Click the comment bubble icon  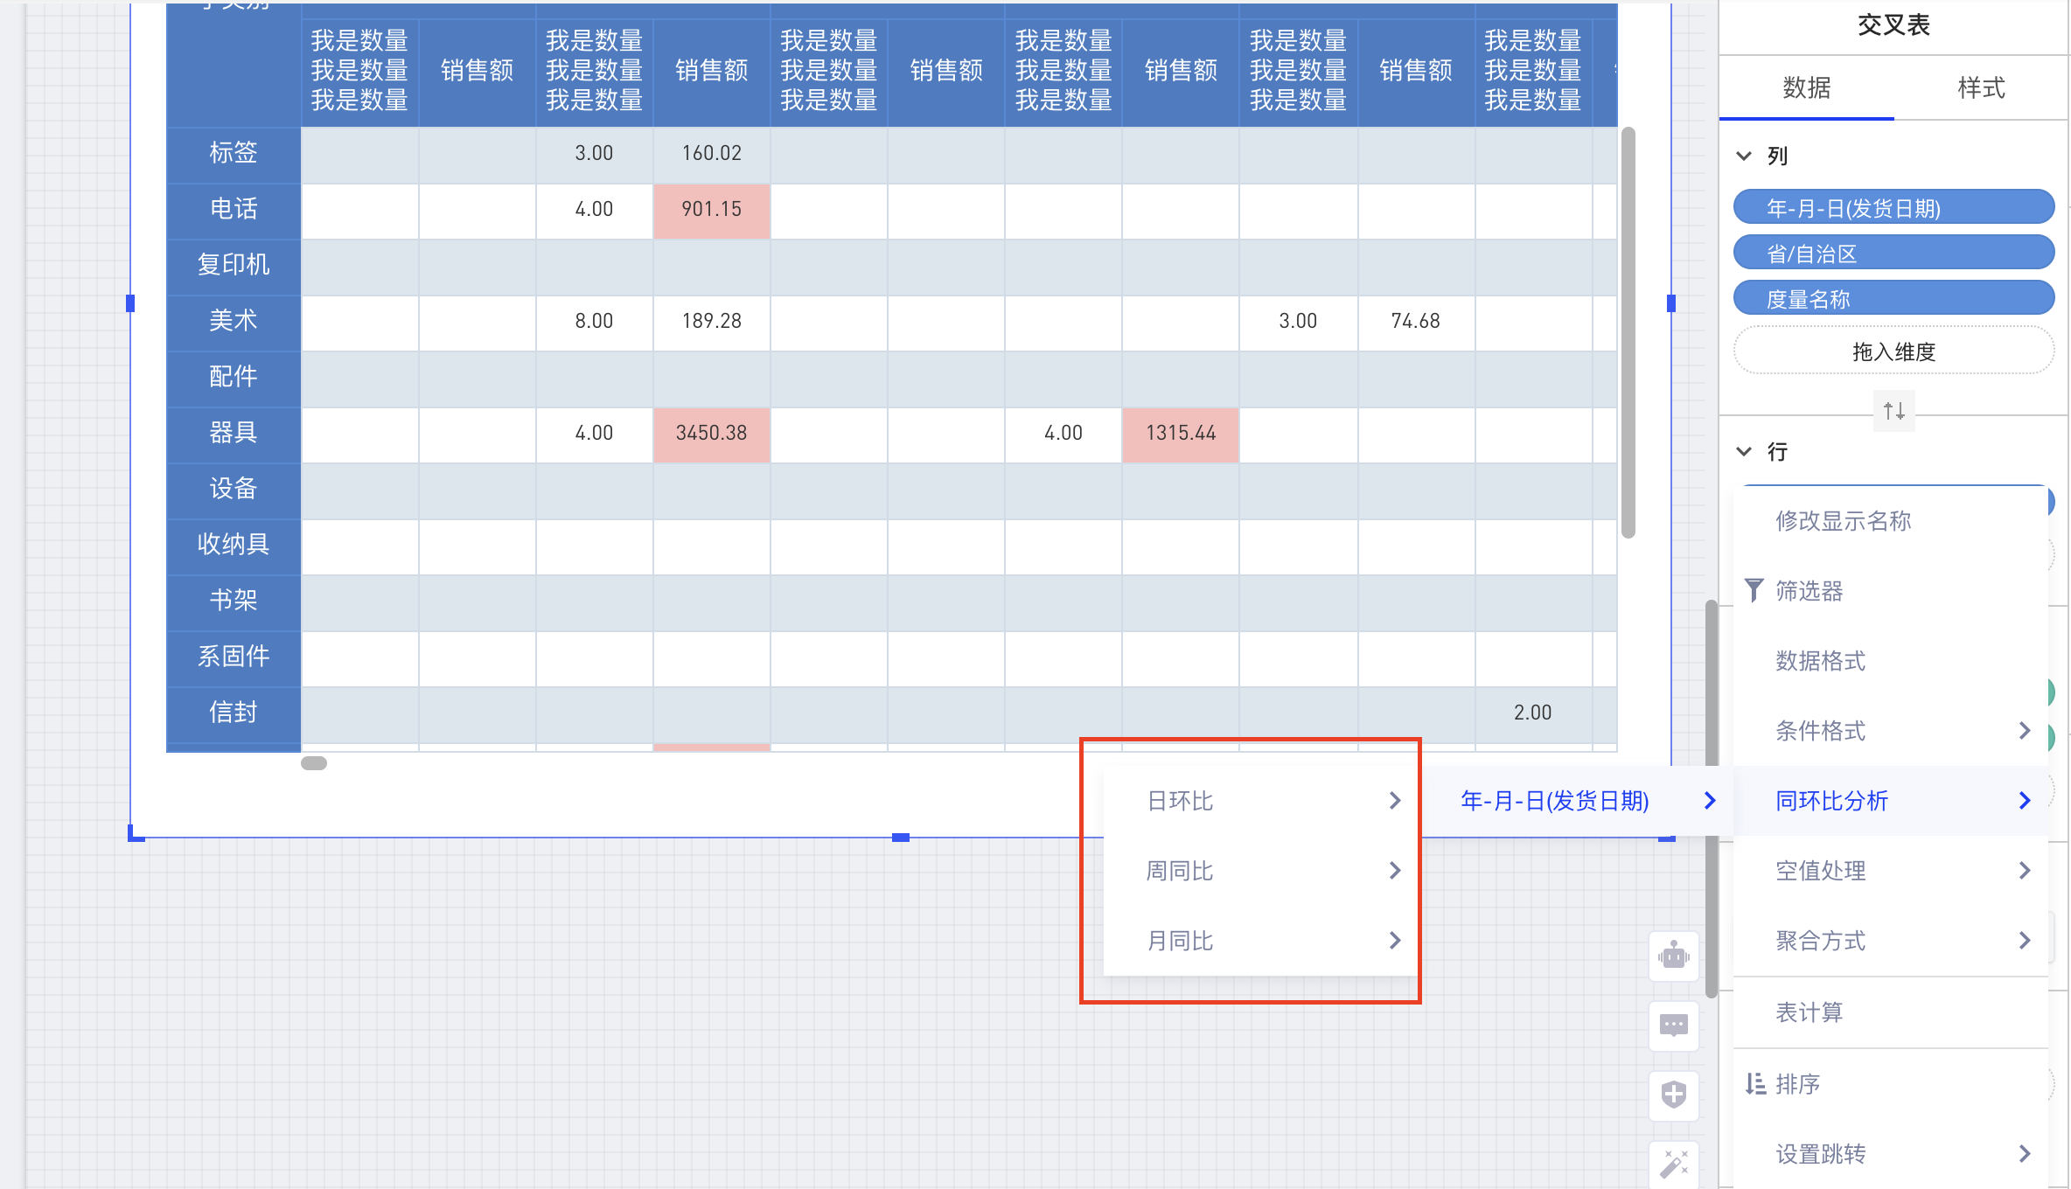[x=1673, y=1026]
